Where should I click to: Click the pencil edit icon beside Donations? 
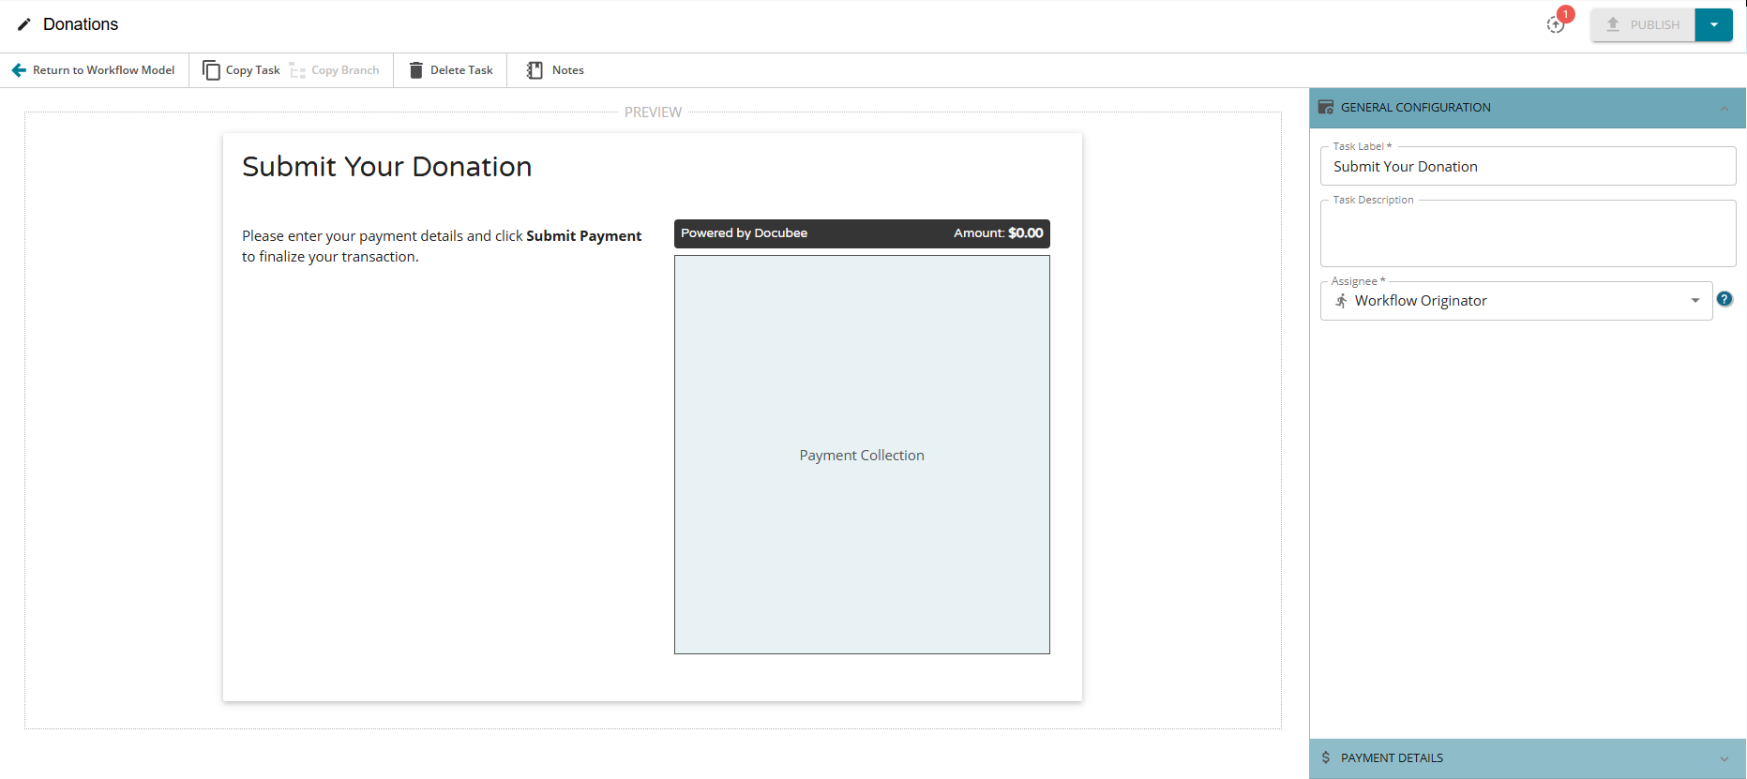point(24,24)
